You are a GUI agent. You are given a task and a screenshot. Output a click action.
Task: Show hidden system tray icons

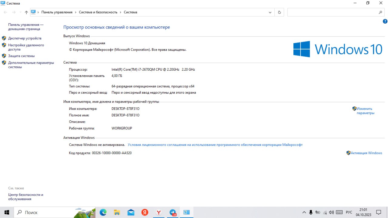pos(304,212)
